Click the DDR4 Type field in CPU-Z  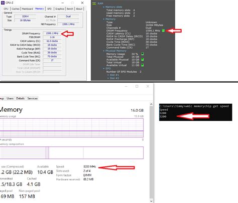(25, 17)
